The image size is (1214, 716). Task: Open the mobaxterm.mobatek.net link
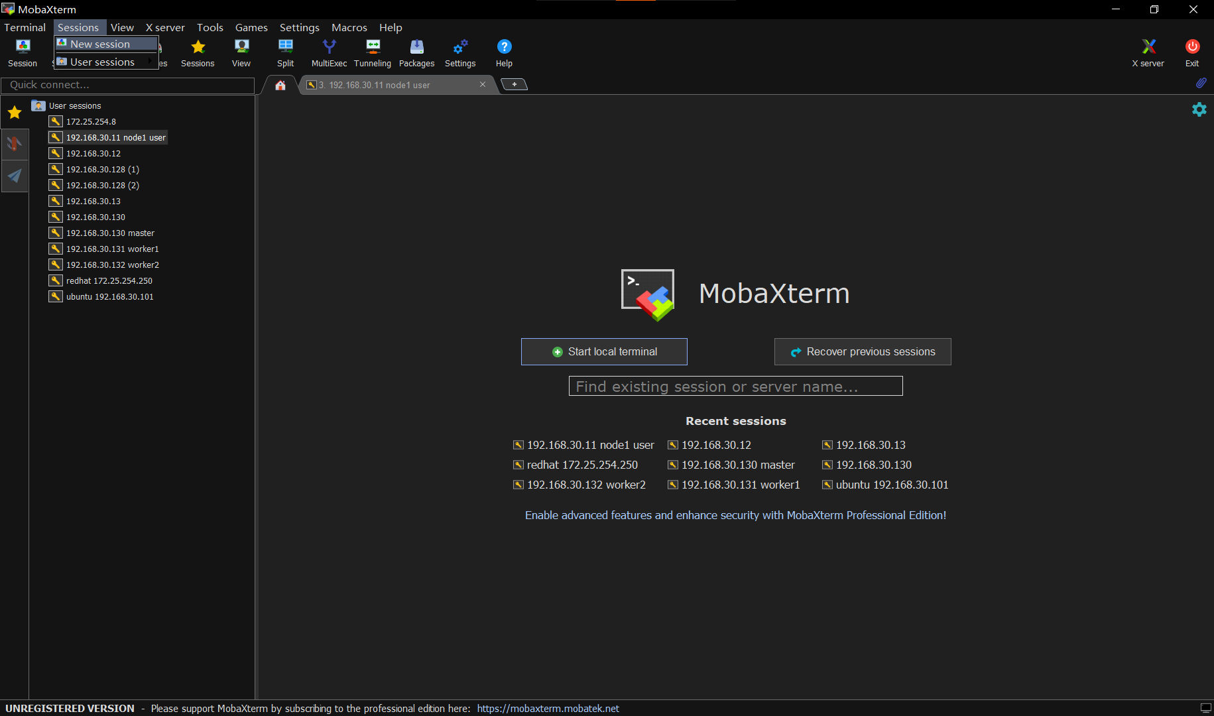(548, 708)
